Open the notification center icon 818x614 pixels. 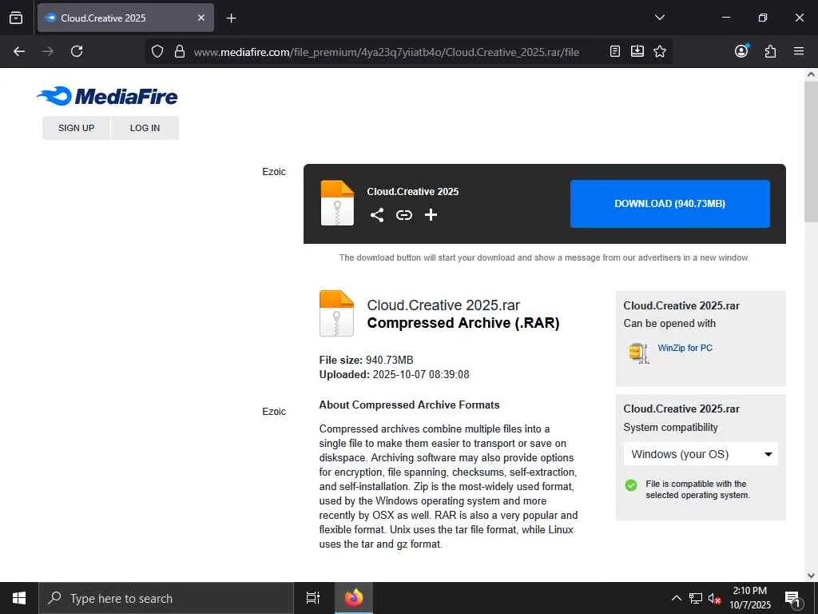(793, 599)
